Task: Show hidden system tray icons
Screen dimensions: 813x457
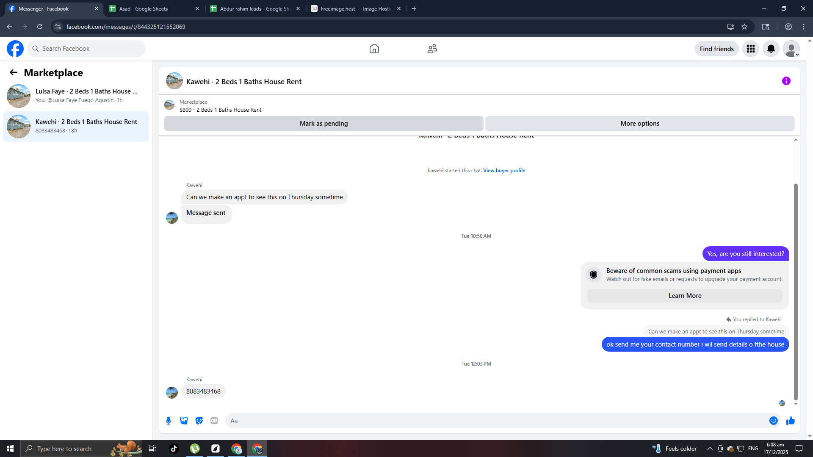Action: coord(710,449)
